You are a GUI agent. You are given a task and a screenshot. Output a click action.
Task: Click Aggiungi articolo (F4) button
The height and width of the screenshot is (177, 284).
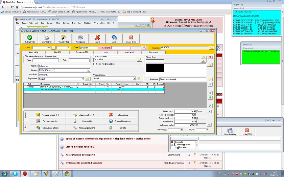point(47,115)
